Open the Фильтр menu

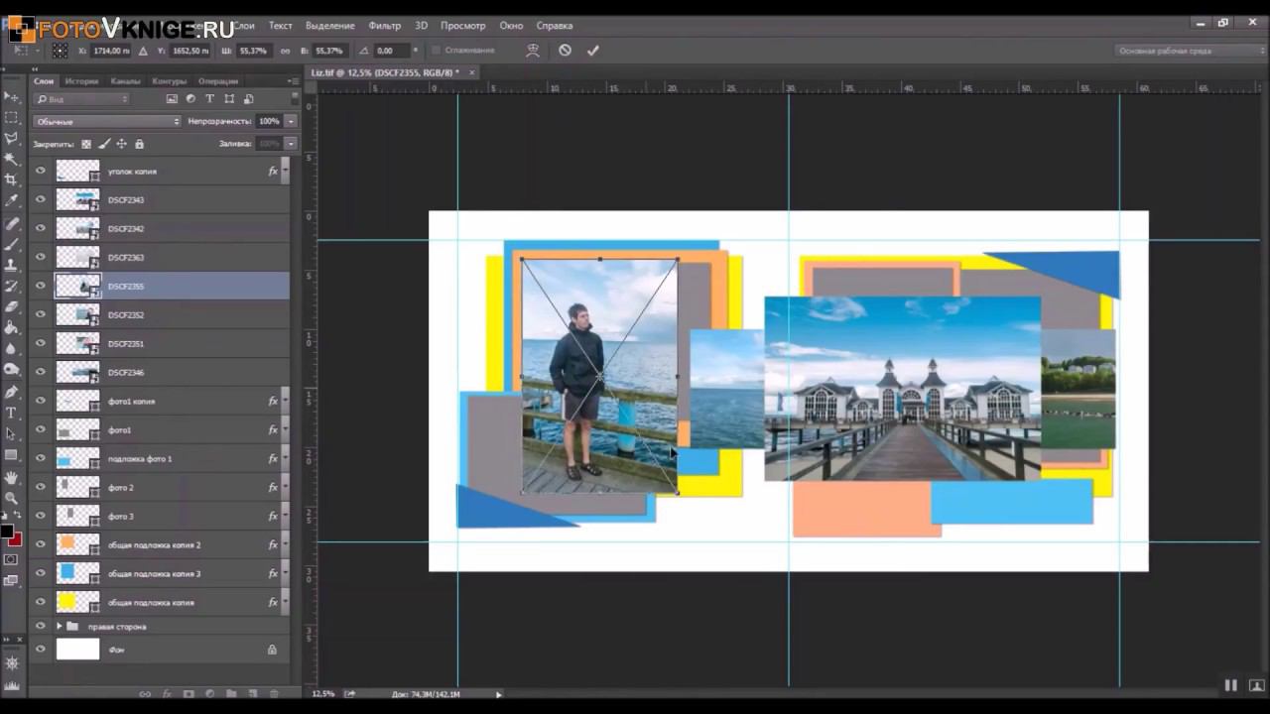click(x=384, y=25)
